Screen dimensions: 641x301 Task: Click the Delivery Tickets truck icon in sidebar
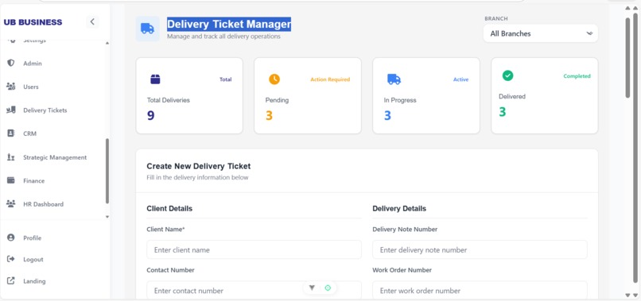(x=11, y=110)
